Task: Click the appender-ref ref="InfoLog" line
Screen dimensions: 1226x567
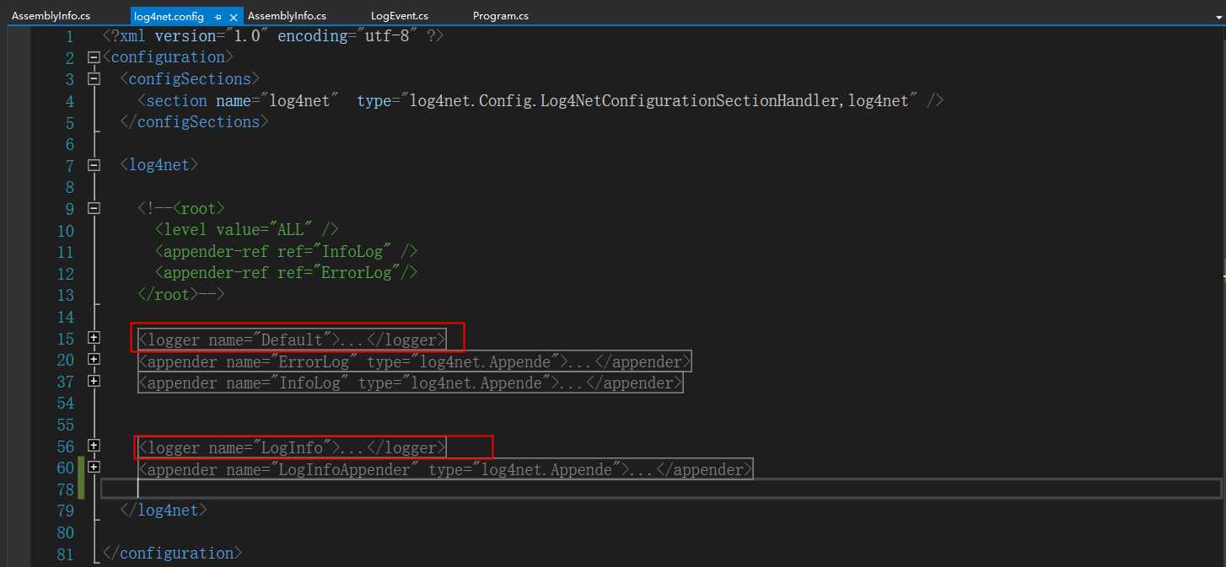Action: [x=286, y=251]
